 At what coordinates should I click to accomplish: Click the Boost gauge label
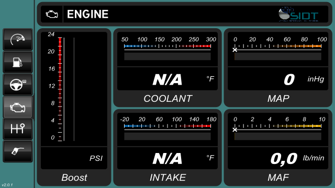(x=74, y=178)
